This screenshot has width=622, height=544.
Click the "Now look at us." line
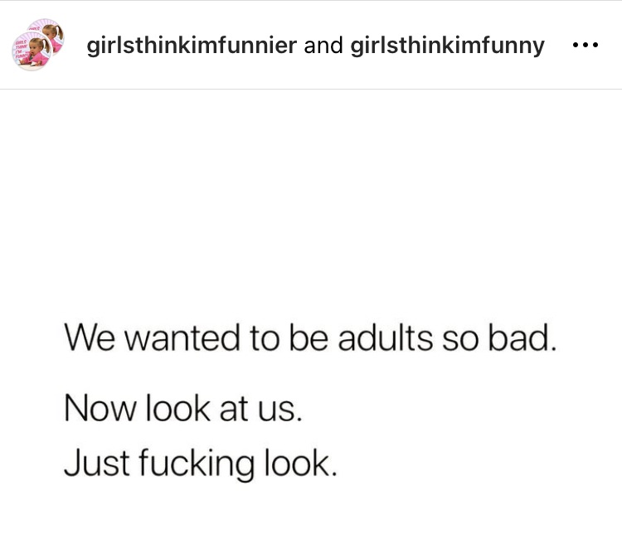[x=183, y=409]
